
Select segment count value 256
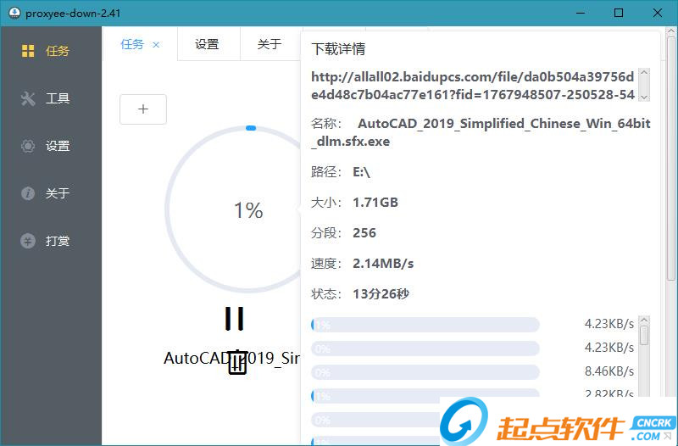(364, 233)
